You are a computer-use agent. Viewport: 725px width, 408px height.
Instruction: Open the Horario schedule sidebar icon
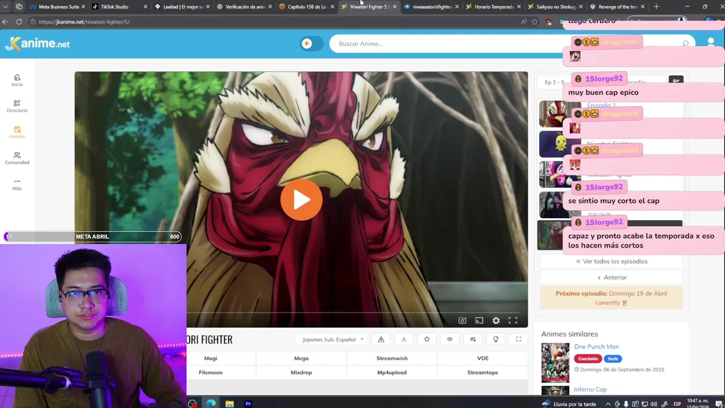(x=17, y=132)
